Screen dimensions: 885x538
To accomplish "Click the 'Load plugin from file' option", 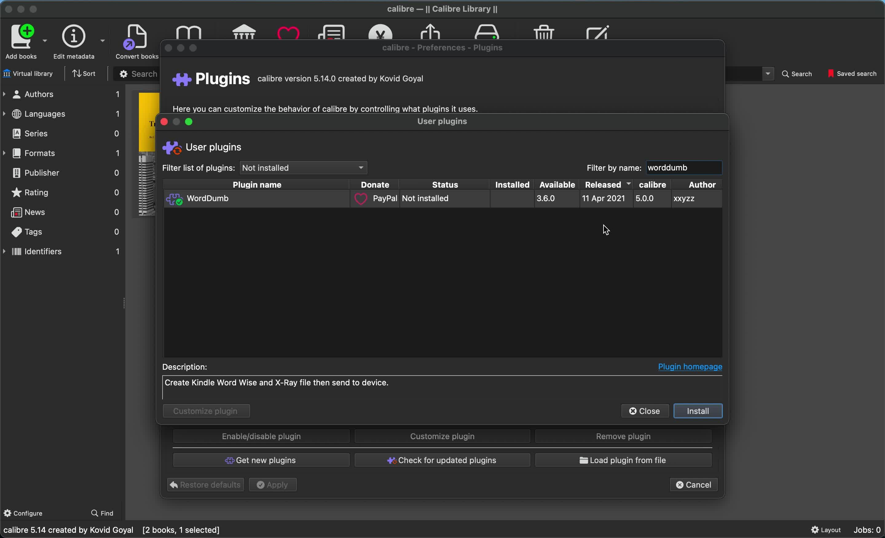I will [x=623, y=460].
